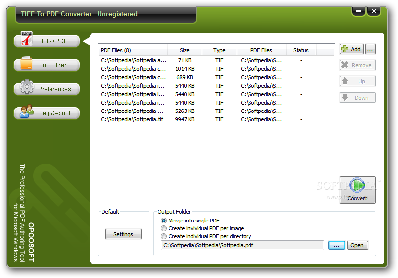Select Create individual PDF per directory

[x=206, y=236]
